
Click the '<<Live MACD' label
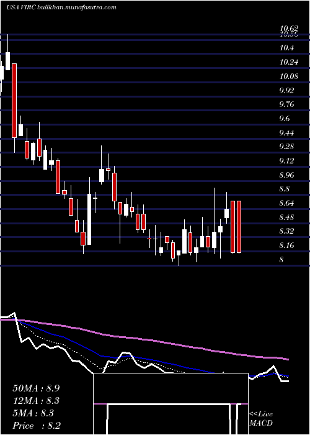261,419
